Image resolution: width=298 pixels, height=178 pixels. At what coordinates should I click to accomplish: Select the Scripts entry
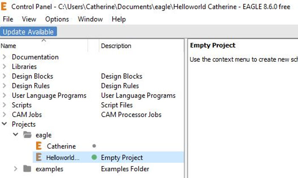[x=22, y=105]
